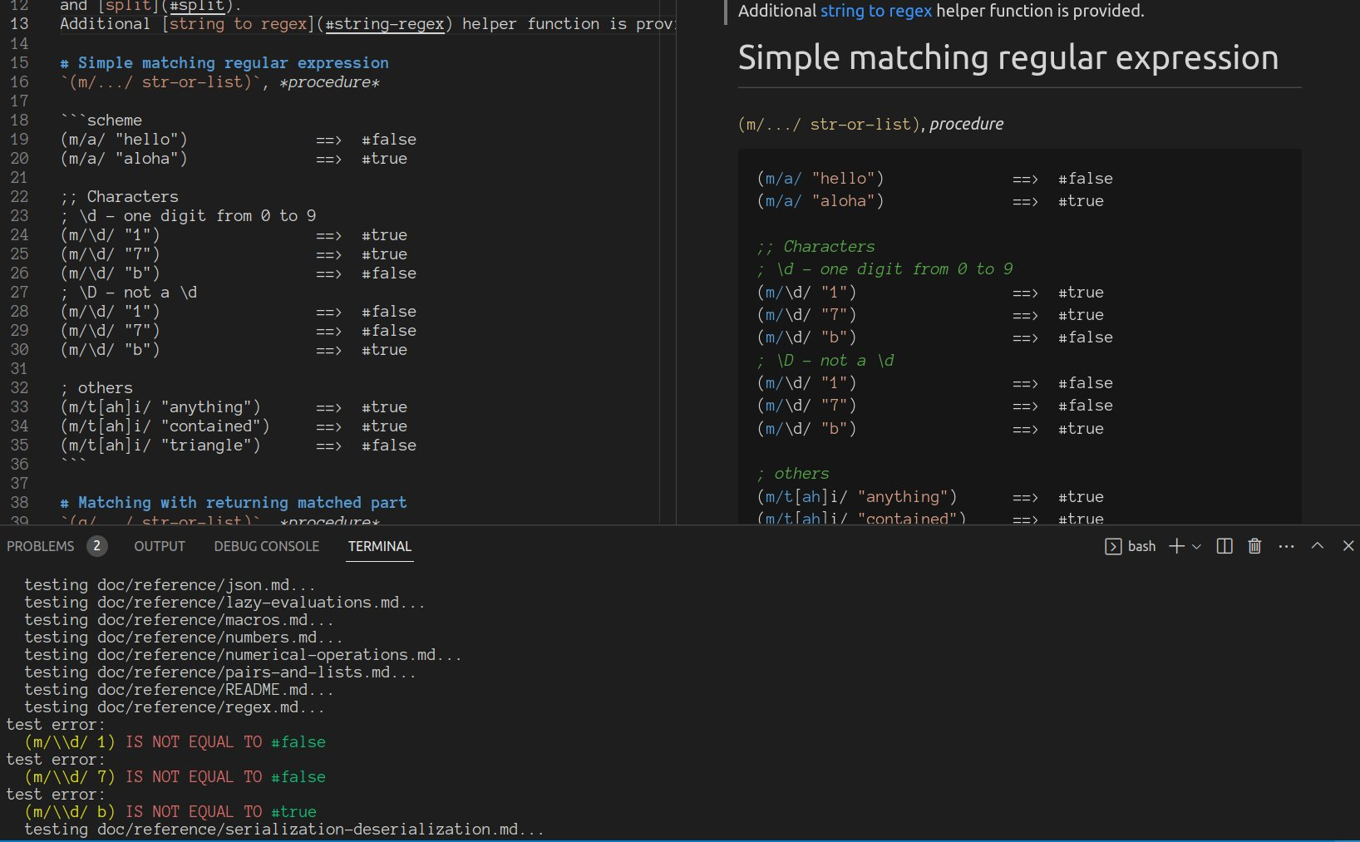The height and width of the screenshot is (842, 1360).
Task: Split the terminal panel
Action: (x=1224, y=546)
